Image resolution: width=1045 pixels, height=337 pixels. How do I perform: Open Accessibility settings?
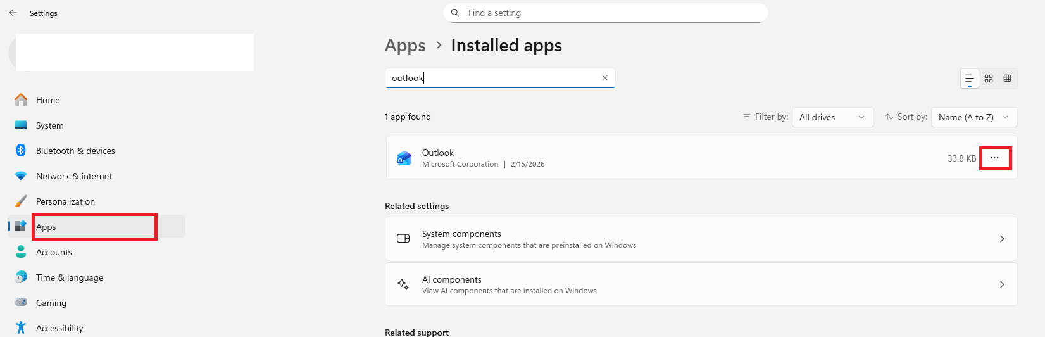[x=97, y=328]
